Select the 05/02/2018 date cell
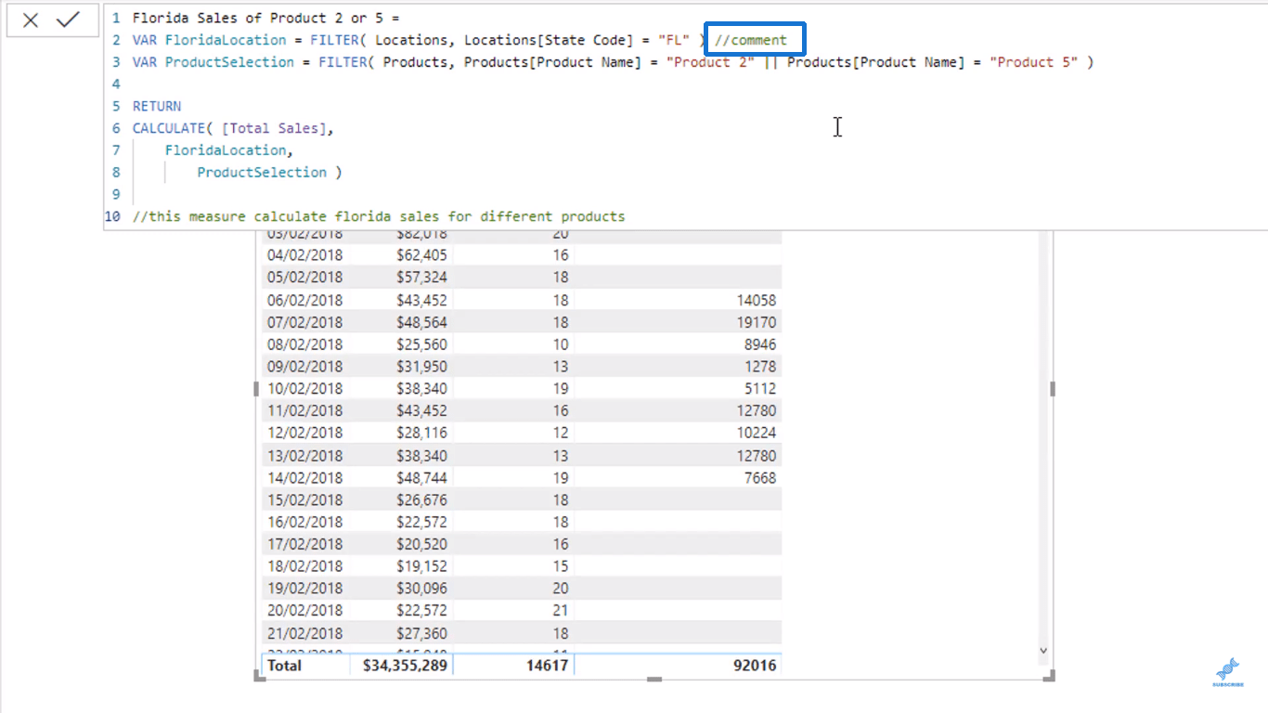The image size is (1268, 713). (x=304, y=278)
